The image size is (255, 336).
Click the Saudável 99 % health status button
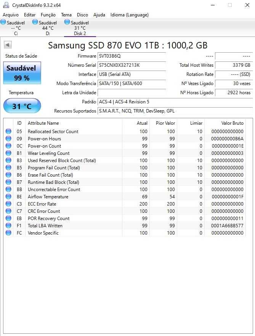(x=22, y=73)
